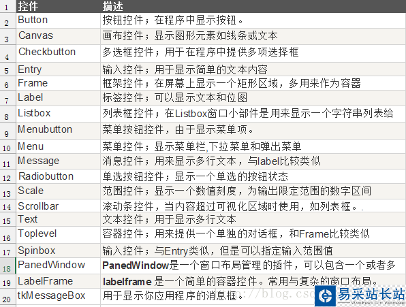406x307 pixels.
Task: Select row header number 2
Action: coord(7,21)
